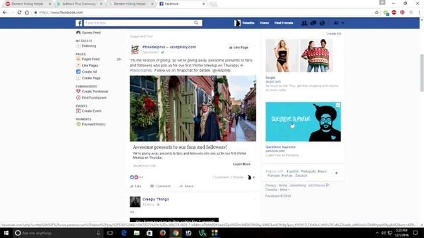
Task: Select the Adblock Plus (Samsung) tab
Action: coord(79,4)
